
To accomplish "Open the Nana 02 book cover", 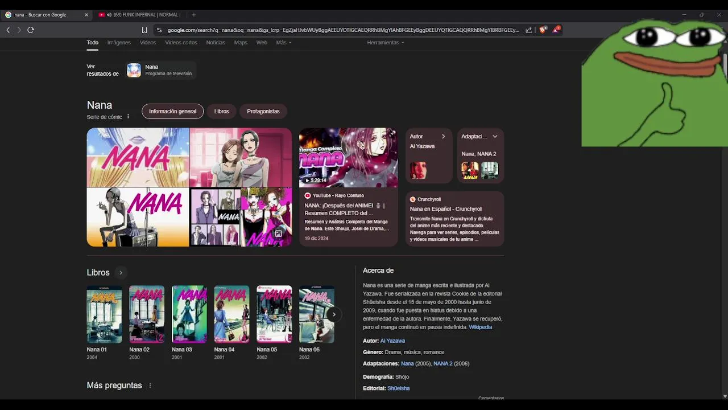I will click(147, 314).
